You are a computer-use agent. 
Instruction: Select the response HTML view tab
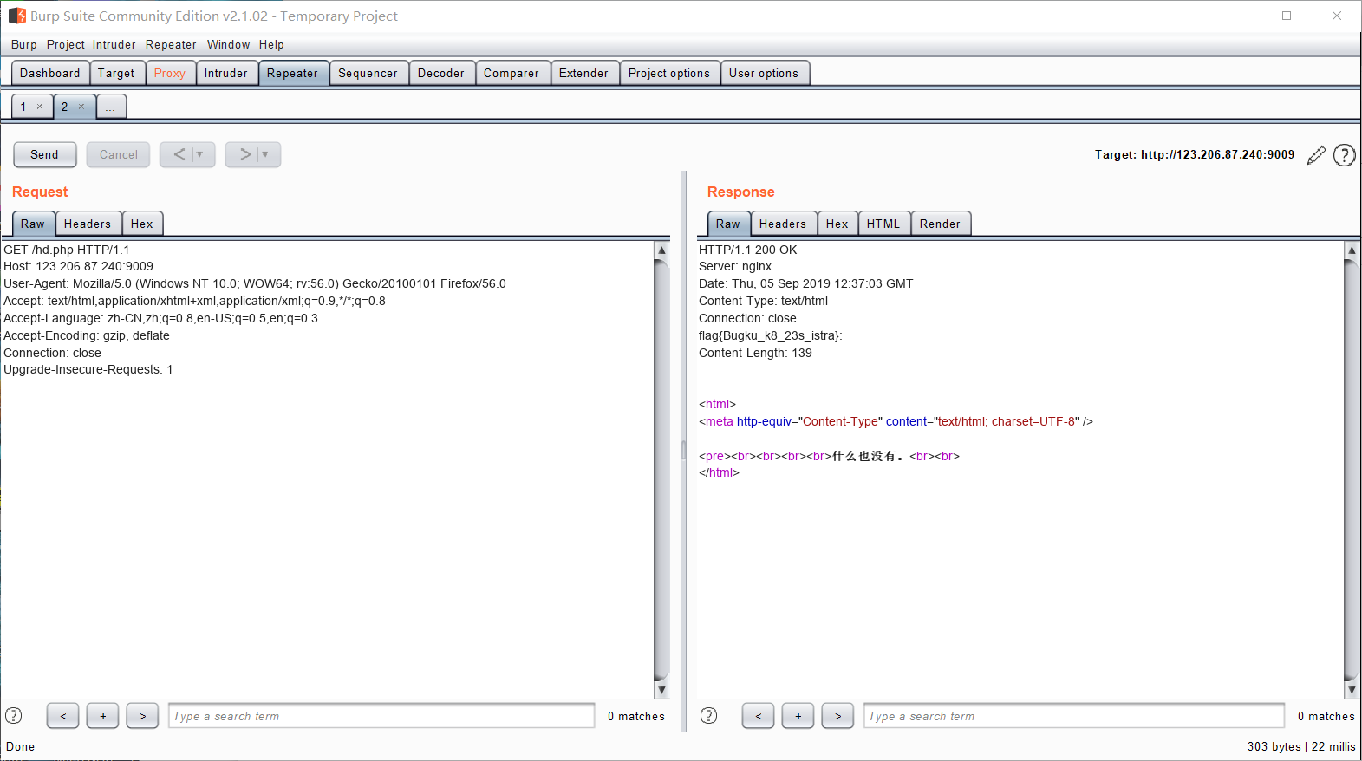click(883, 224)
